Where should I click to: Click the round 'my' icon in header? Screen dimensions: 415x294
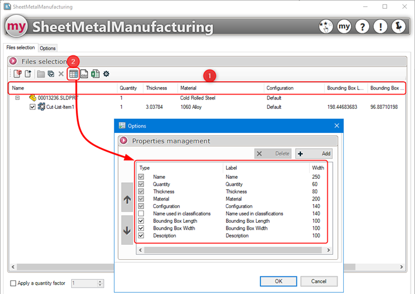point(344,26)
